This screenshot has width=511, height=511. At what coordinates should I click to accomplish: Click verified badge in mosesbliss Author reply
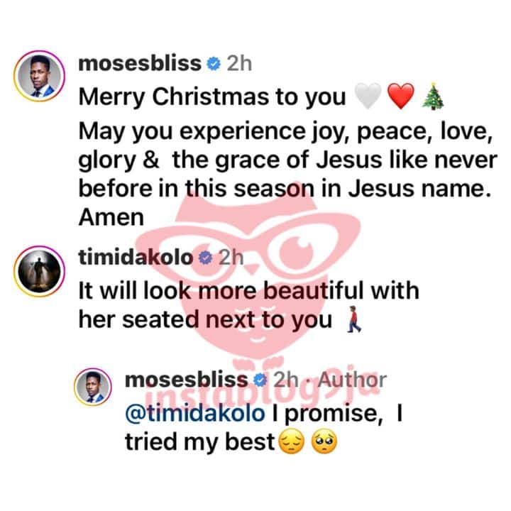[260, 380]
